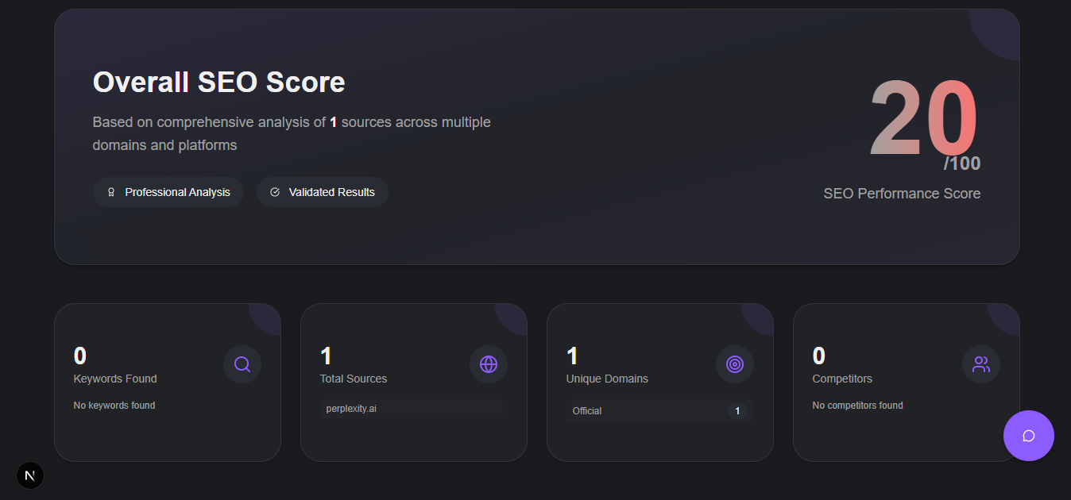This screenshot has width=1071, height=500.
Task: Select the Keywords Found stat card
Action: 167,382
